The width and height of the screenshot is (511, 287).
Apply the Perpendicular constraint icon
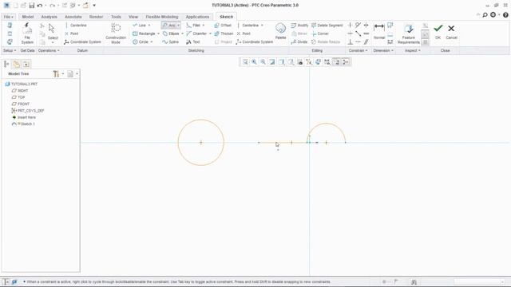point(350,42)
